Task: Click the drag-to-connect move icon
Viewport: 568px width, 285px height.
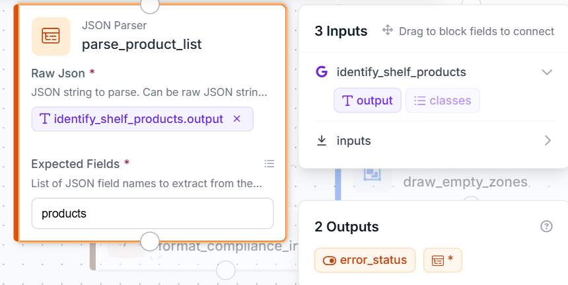Action: click(388, 30)
